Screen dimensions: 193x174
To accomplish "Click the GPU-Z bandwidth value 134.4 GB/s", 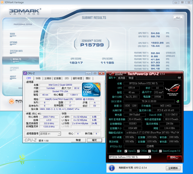I will pyautogui.click(x=169, y=128).
